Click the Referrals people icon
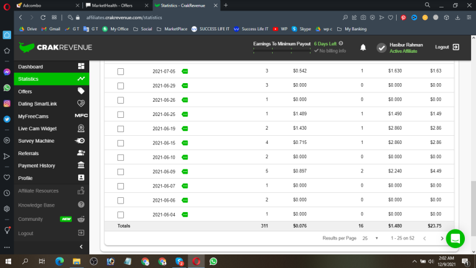The width and height of the screenshot is (476, 268). [x=81, y=153]
